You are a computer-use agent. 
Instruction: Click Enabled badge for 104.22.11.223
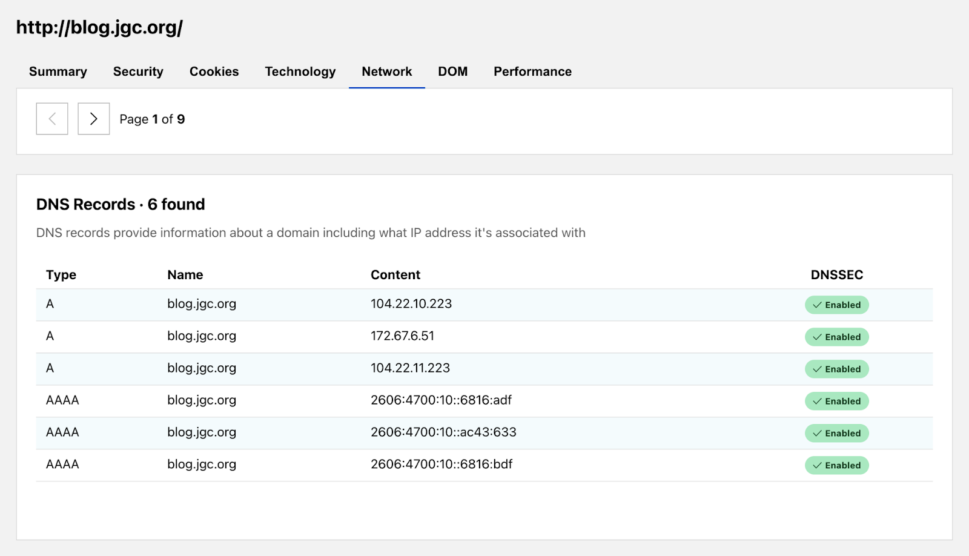(836, 369)
